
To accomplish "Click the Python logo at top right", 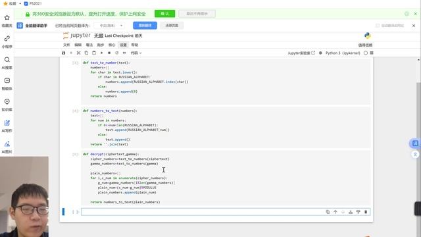I will pos(367,36).
